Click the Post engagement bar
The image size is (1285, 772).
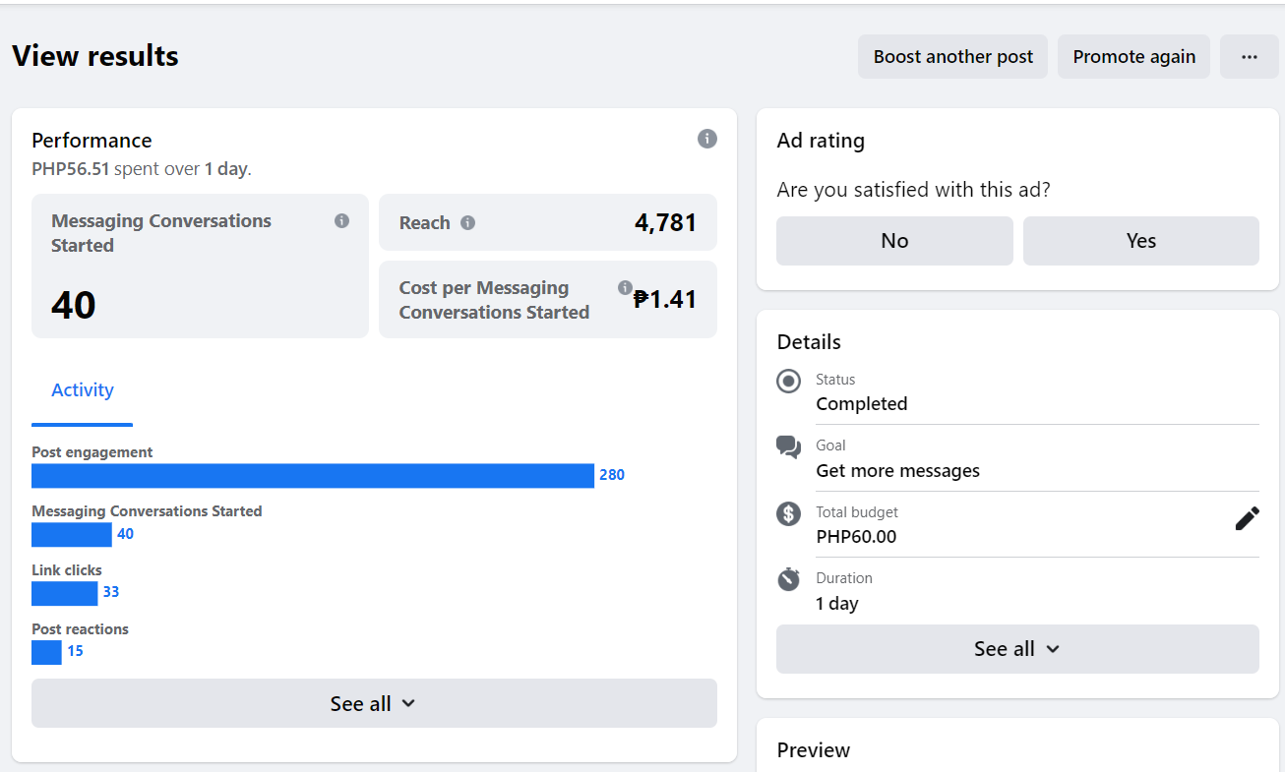tap(313, 476)
